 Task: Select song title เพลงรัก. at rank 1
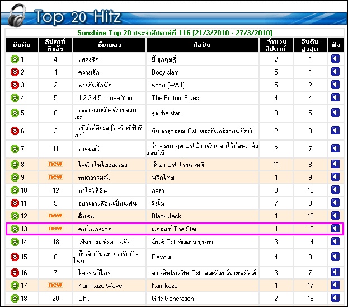[90, 59]
